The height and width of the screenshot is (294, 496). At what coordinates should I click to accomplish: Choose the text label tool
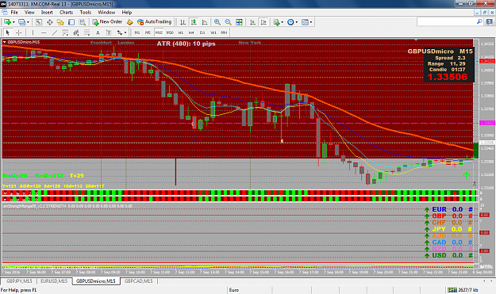point(109,32)
